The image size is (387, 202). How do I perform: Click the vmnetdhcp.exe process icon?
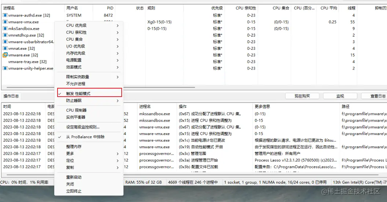5,35
